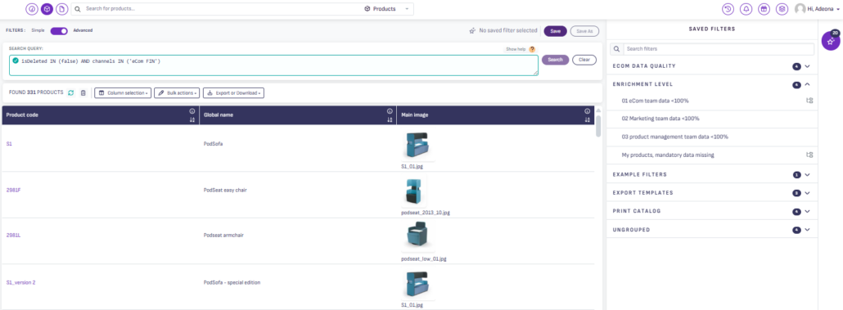
Task: Open the Export or Download dropdown
Action: click(x=233, y=93)
